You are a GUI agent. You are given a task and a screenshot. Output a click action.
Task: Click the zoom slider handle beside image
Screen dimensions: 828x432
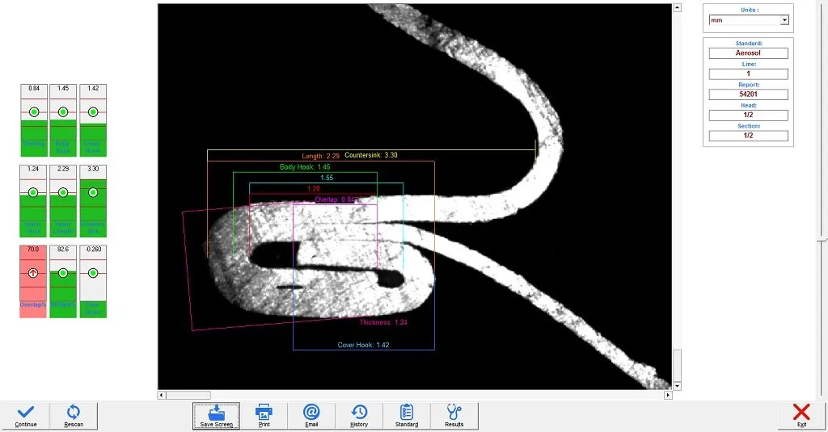point(822,239)
